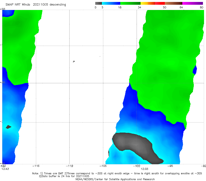206x181 pixels.
Task: Click the longitude label '-105'
Action: pos(103,166)
